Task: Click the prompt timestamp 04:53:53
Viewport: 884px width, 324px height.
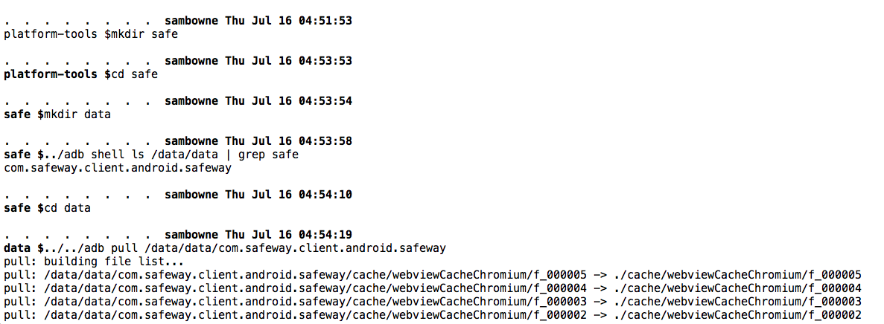Action: pos(327,60)
